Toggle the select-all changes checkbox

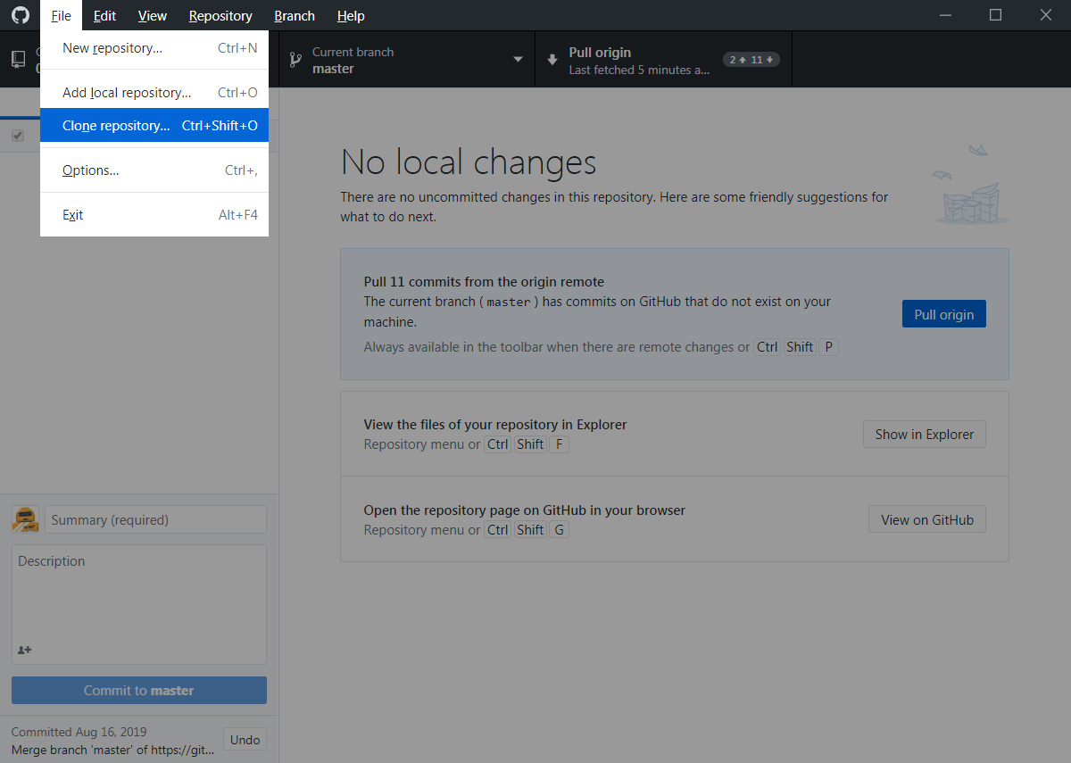click(x=19, y=135)
